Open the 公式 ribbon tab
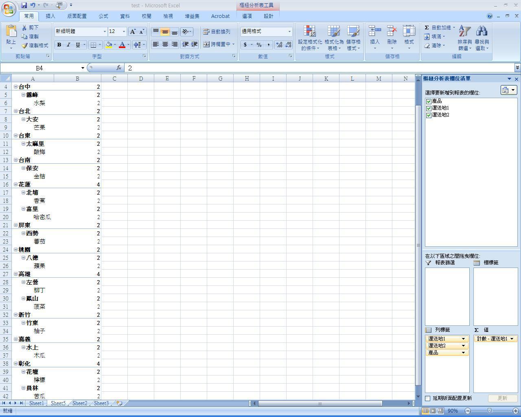This screenshot has width=521, height=417. [103, 16]
